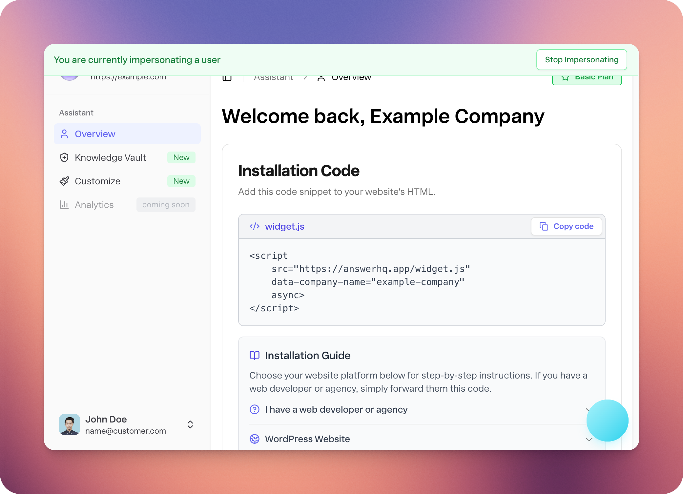This screenshot has width=683, height=494.
Task: Click the coming soon badge next to Analytics
Action: pyautogui.click(x=166, y=205)
